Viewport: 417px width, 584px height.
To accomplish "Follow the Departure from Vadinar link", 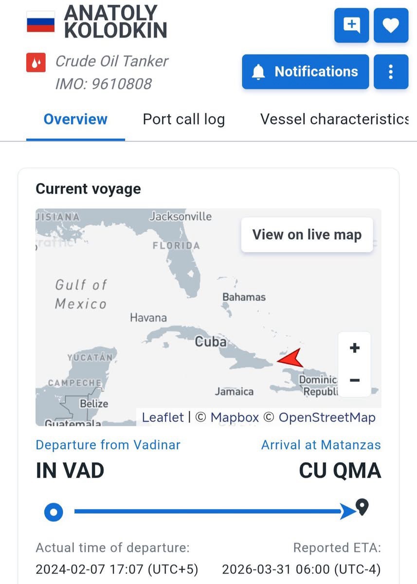I will (108, 445).
